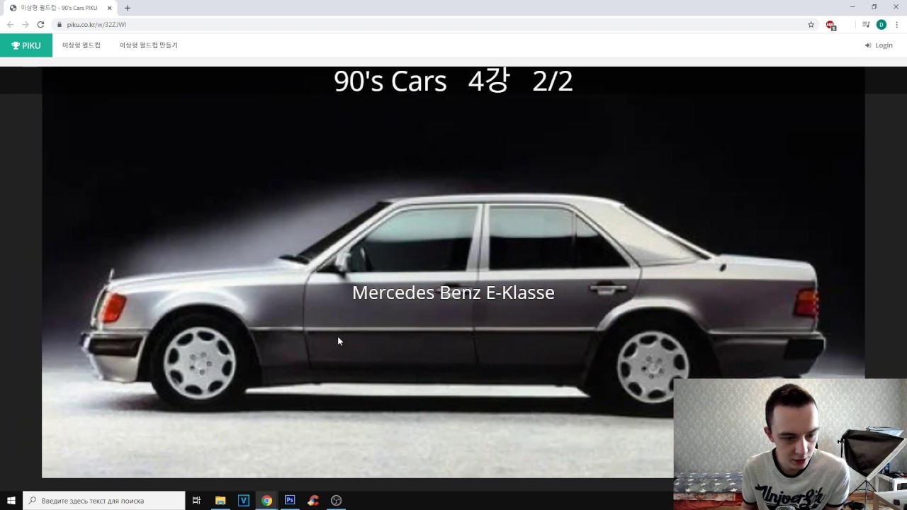Choose the Mercedes Benz E-Klasse car image
Screen dimensions: 907x510
(453, 273)
